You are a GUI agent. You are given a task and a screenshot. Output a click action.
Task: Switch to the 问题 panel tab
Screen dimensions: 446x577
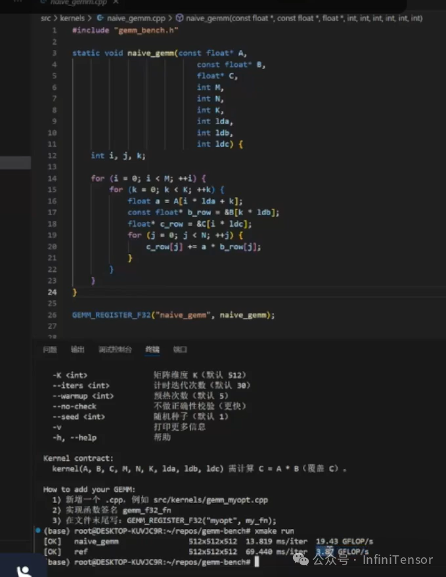pos(50,350)
